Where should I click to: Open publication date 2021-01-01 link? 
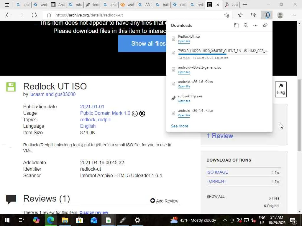click(92, 107)
